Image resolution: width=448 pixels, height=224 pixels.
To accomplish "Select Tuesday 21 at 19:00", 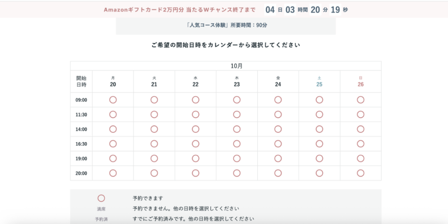I will pos(154,158).
